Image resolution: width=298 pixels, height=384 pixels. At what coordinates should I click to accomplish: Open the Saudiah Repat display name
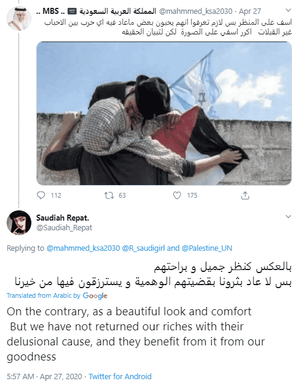(63, 218)
